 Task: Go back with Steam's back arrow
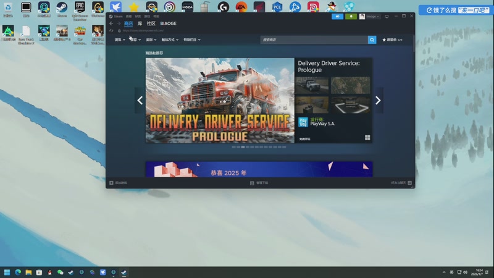pyautogui.click(x=111, y=23)
